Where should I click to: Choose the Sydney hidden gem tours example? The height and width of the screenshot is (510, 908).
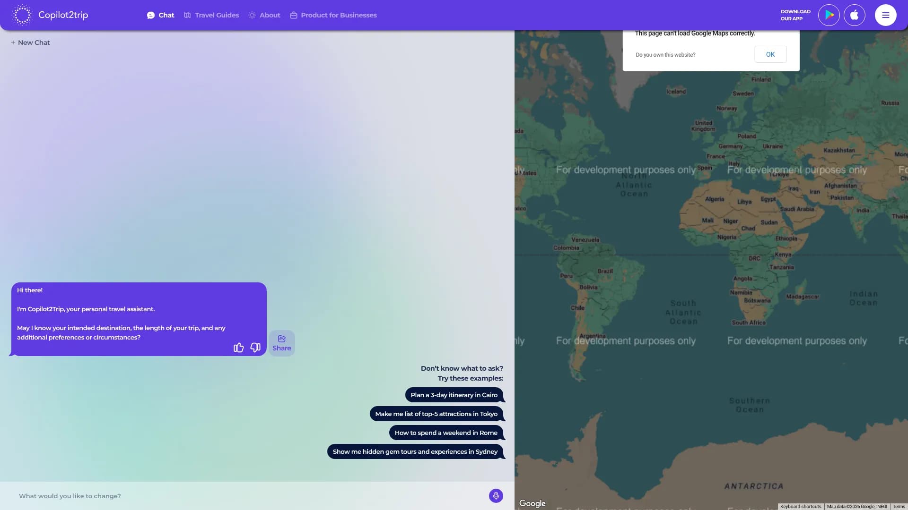click(415, 452)
